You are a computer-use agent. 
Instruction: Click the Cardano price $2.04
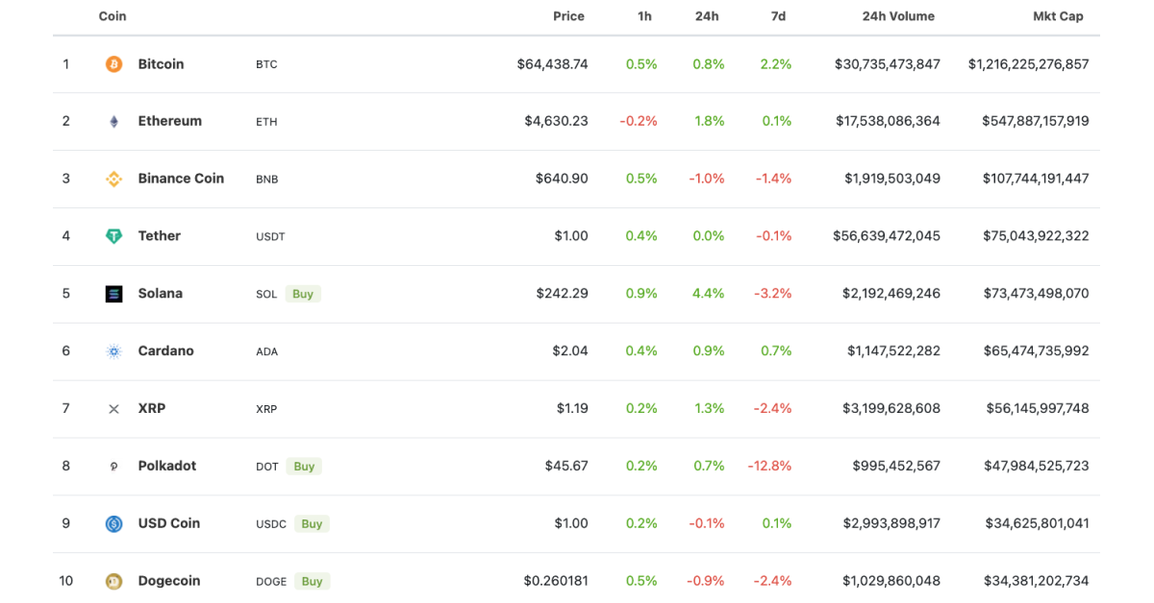tap(570, 351)
